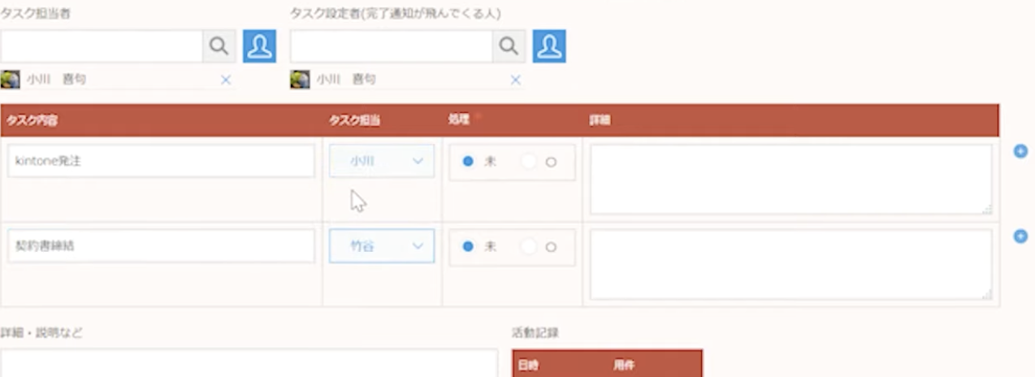1035x377 pixels.
Task: Select ○ radio for 契約書締結 row
Action: coord(550,247)
